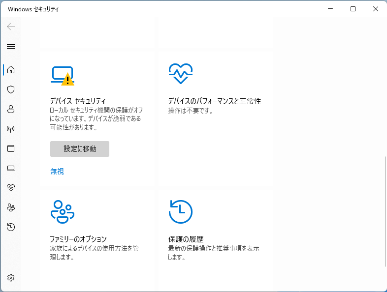Screen dimensions: 387x292
Task: Open Account protection person icon in sidebar
Action: [x=11, y=109]
